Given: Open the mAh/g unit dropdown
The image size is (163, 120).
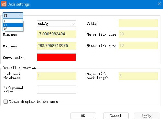Looking at the screenshot, I should coord(56,24).
